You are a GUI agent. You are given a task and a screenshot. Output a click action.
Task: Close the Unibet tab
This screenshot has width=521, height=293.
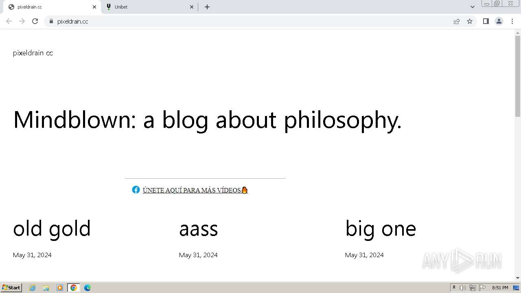pos(192,7)
